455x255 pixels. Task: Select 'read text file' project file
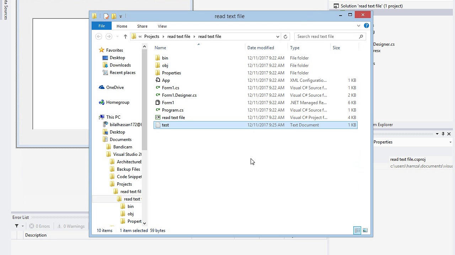(x=173, y=118)
